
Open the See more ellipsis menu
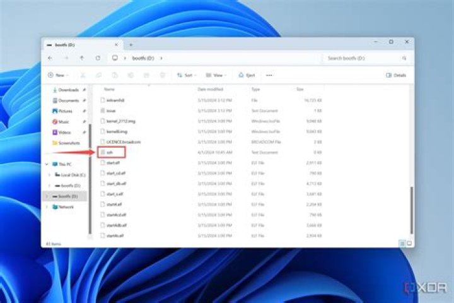pos(269,75)
